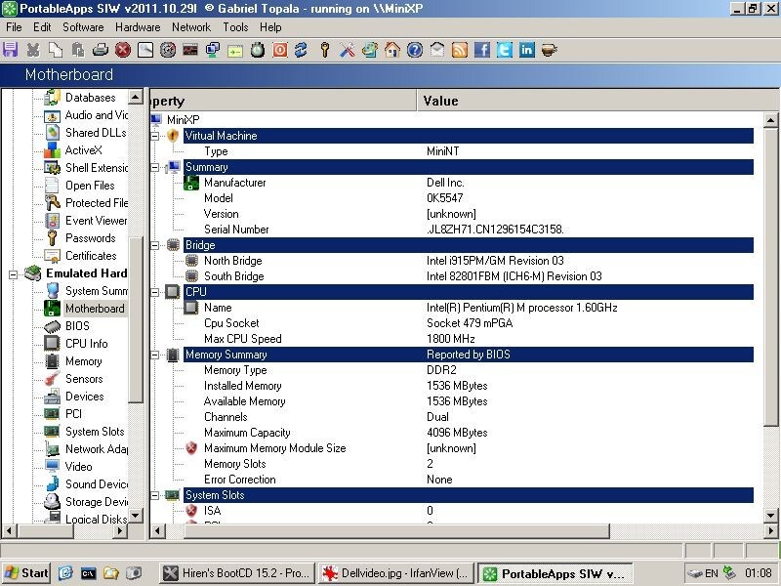Collapse the CPU section
Image resolution: width=781 pixels, height=586 pixels.
[x=155, y=292]
